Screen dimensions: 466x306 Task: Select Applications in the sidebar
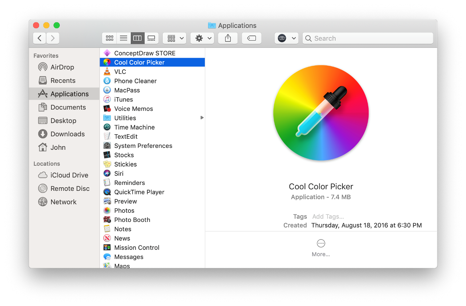click(64, 94)
